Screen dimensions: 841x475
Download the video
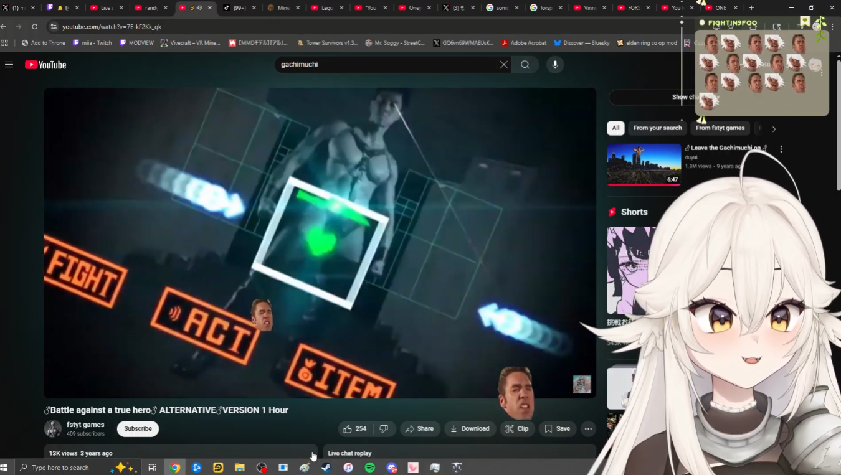[x=470, y=428]
